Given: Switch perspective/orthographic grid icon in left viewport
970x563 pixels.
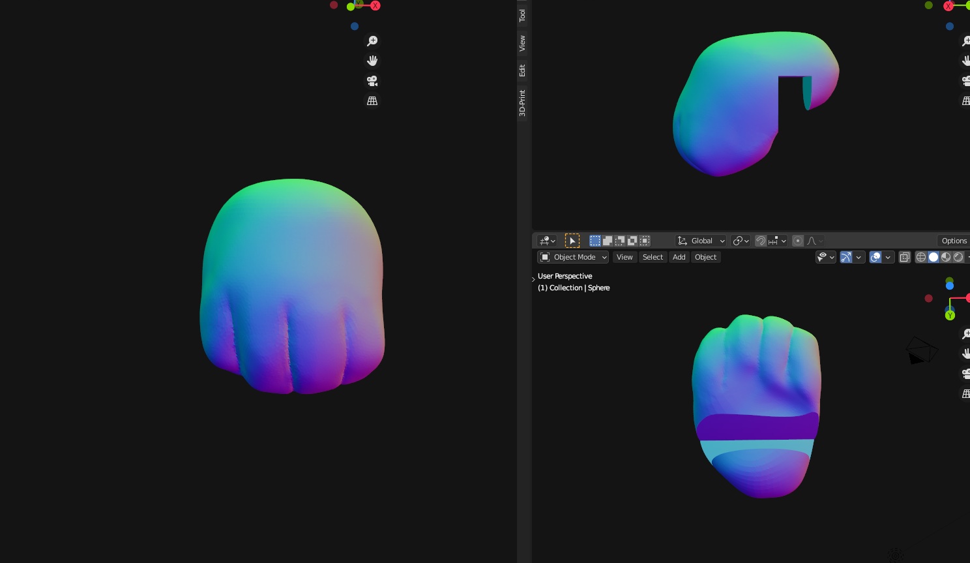Looking at the screenshot, I should tap(372, 101).
